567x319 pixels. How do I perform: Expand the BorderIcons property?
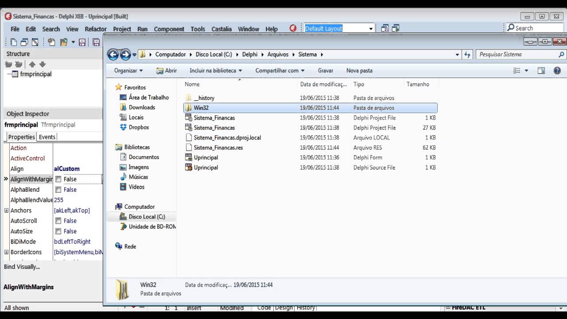pos(6,252)
